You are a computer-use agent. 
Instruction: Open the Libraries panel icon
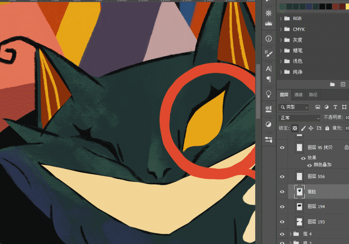click(269, 109)
